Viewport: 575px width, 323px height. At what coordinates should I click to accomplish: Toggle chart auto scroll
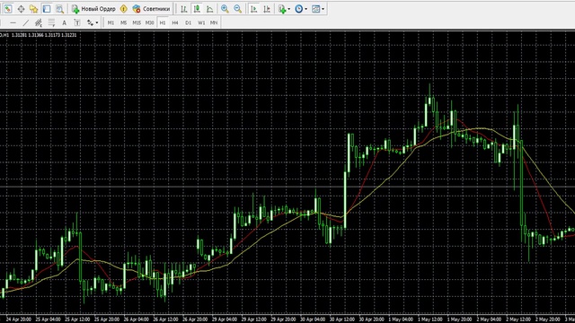(x=253, y=9)
